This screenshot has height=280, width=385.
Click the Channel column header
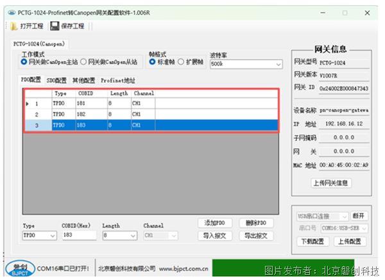pos(143,94)
